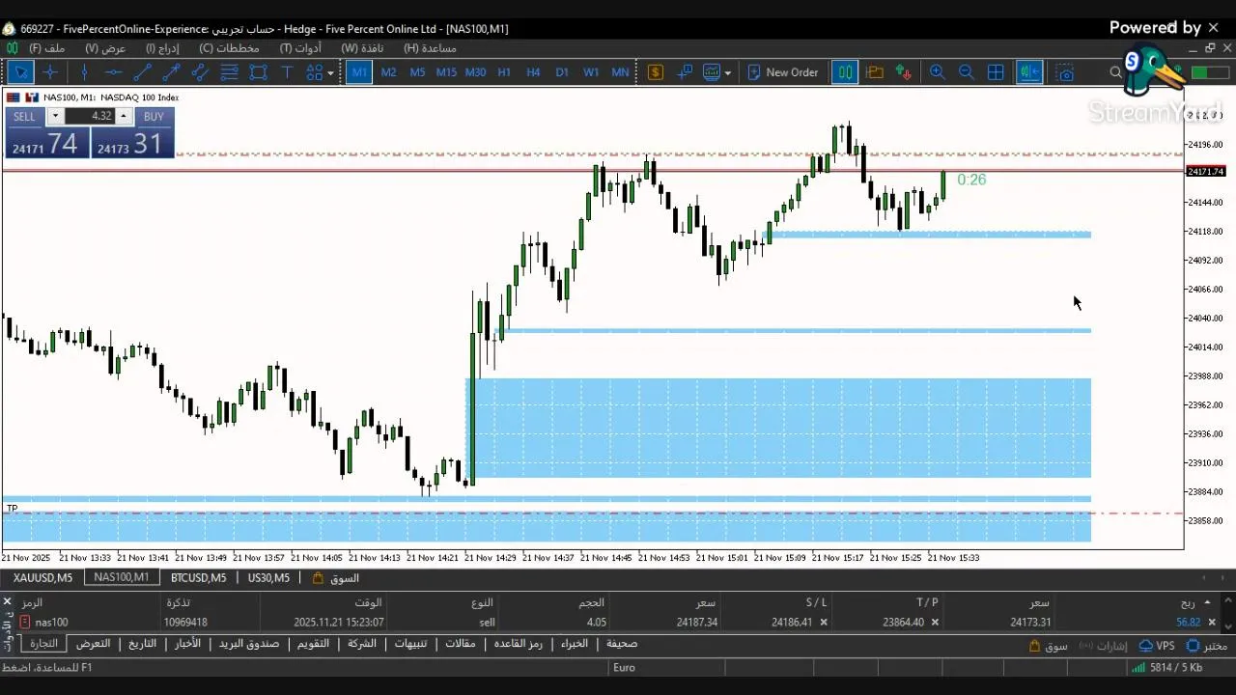
Task: Open the chart template dropdown arrow
Action: click(x=727, y=72)
